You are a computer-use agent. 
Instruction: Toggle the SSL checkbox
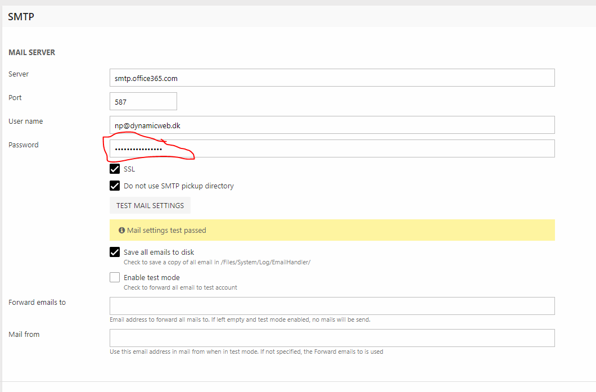115,169
